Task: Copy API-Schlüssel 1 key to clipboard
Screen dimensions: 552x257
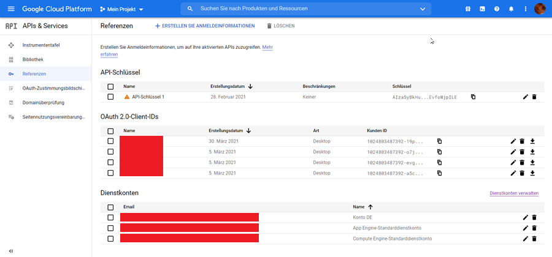Action: point(473,97)
